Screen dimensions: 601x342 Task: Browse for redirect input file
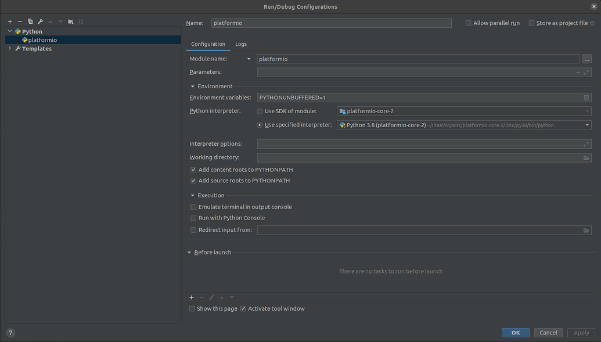coord(586,230)
